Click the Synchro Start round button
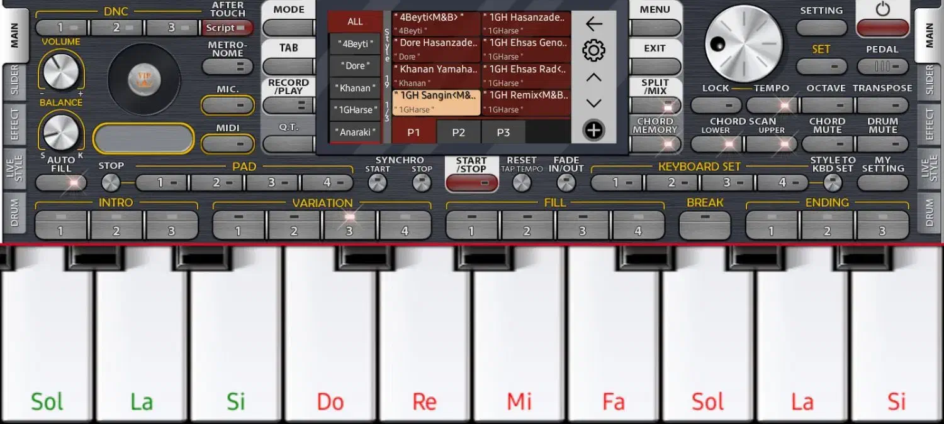The height and width of the screenshot is (424, 944). point(377,183)
